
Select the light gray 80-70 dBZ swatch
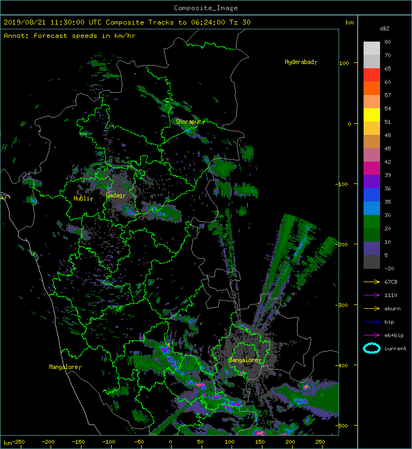coord(372,49)
